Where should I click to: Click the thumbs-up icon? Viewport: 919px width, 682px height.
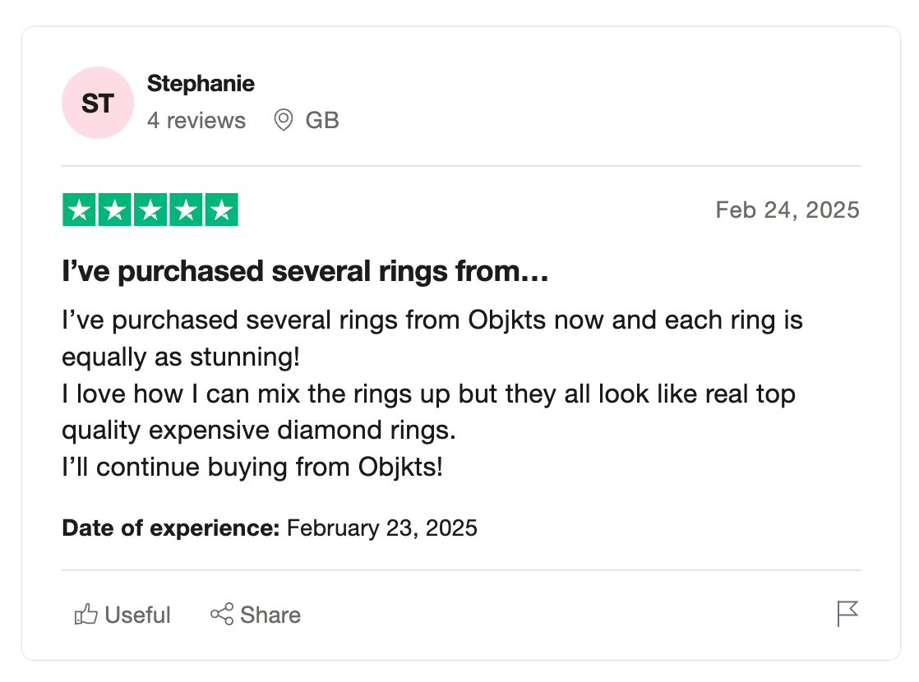pos(85,615)
